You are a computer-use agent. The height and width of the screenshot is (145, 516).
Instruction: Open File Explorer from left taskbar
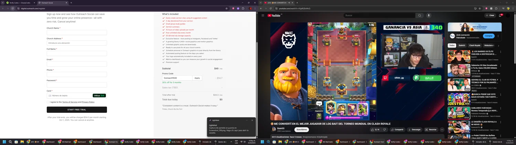tap(22, 142)
